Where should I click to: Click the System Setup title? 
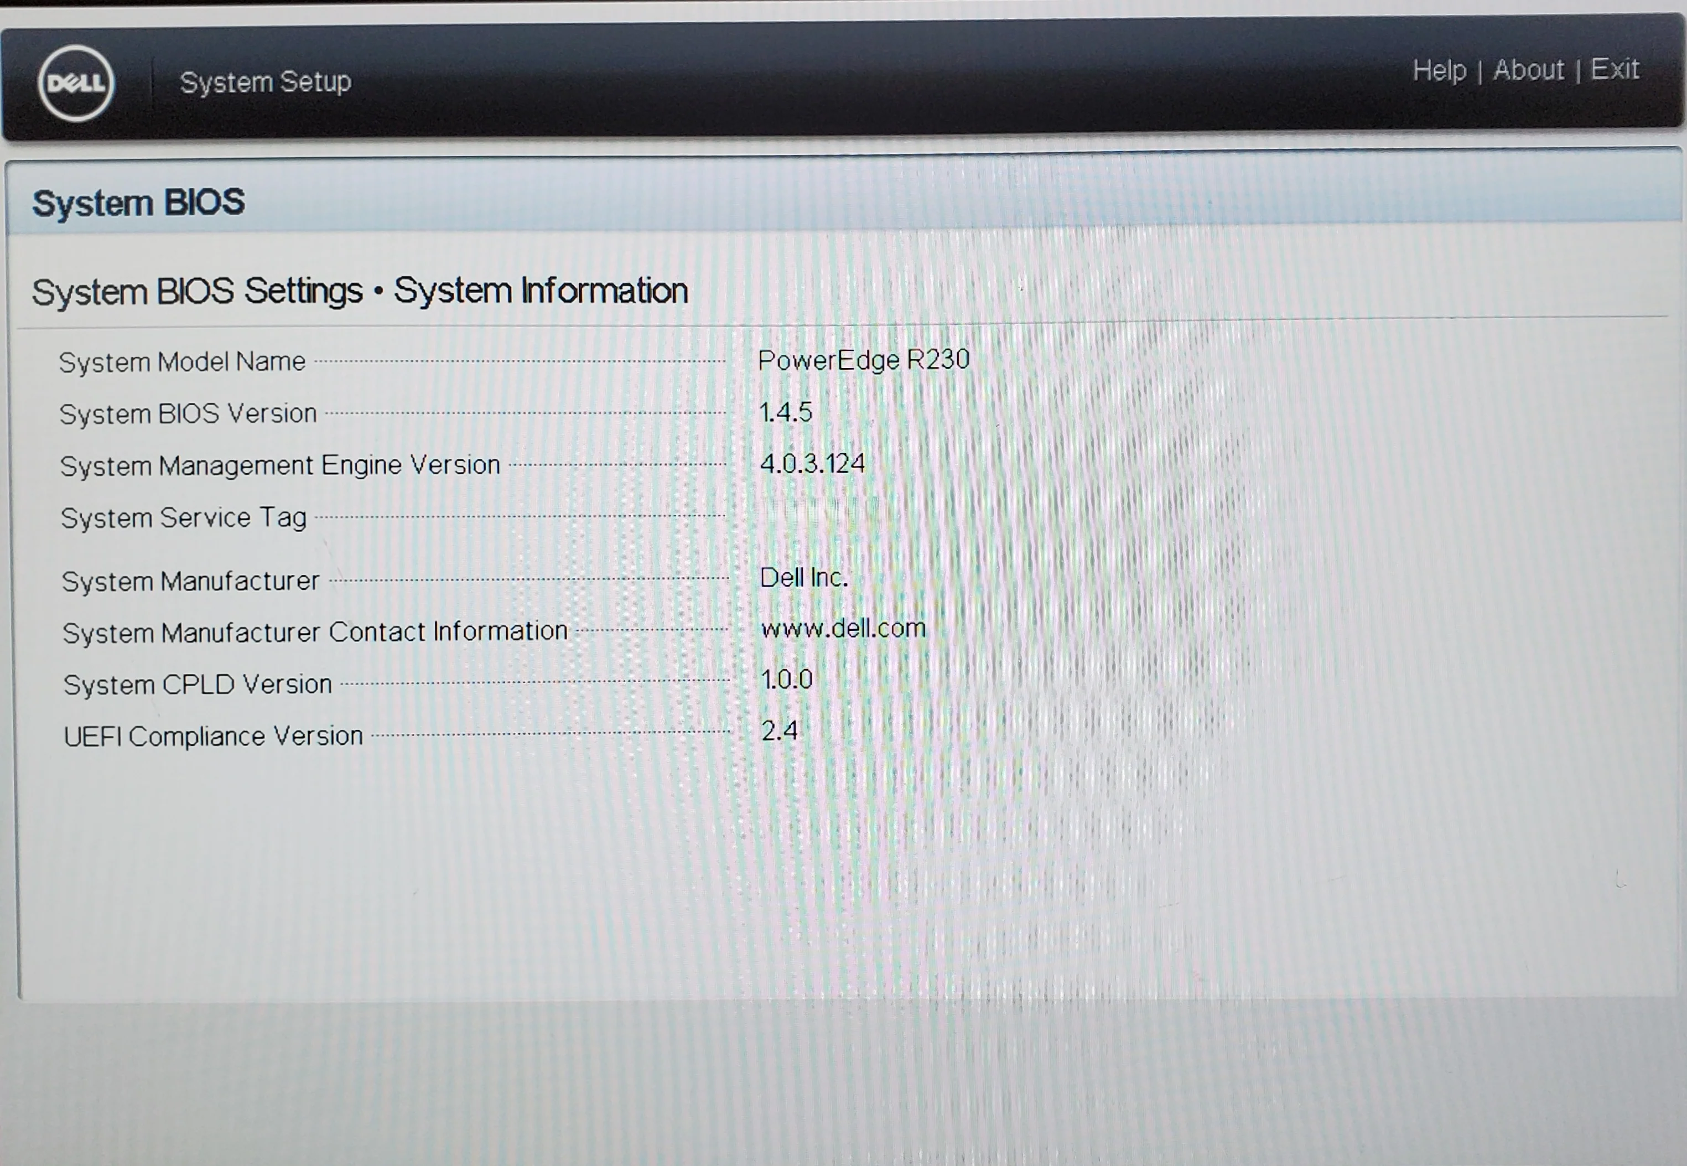(265, 82)
